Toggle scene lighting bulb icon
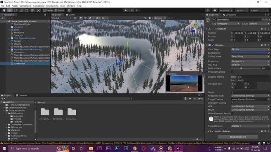 pos(81,18)
